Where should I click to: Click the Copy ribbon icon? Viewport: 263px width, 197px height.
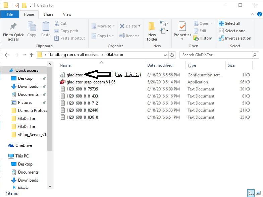pyautogui.click(x=32, y=26)
